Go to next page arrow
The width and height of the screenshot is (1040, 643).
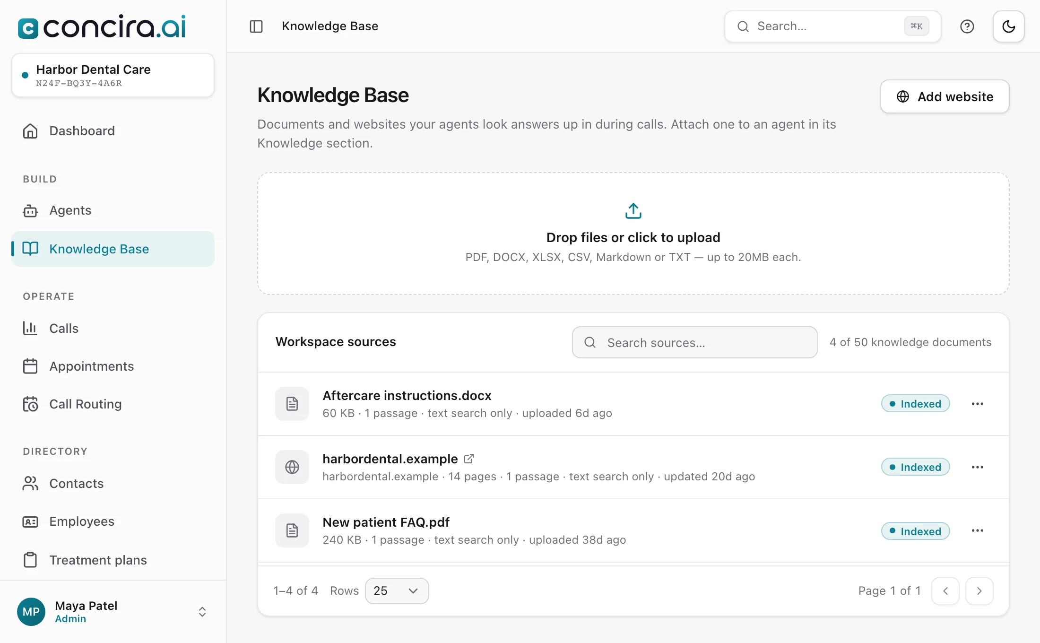pos(979,591)
